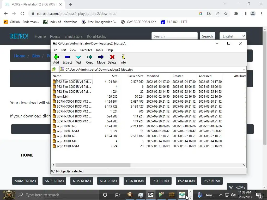Click the right arrow of horizontal scrollbar
267x200 pixels.
244,165
